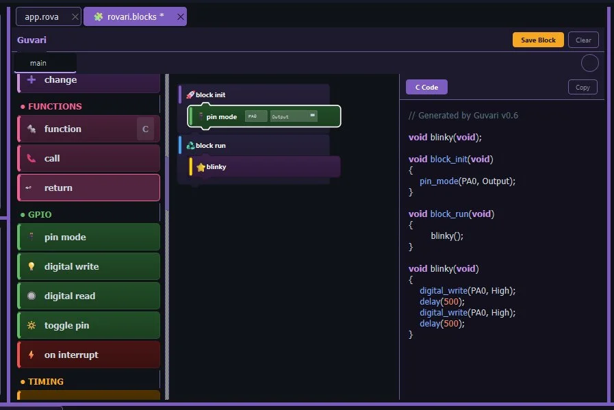The width and height of the screenshot is (614, 410).
Task: Click the Guvari title text
Action: pyautogui.click(x=31, y=40)
